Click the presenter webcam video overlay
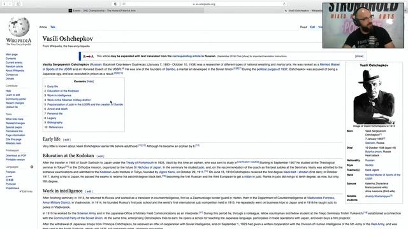The height and width of the screenshot is (229, 408). [363, 25]
